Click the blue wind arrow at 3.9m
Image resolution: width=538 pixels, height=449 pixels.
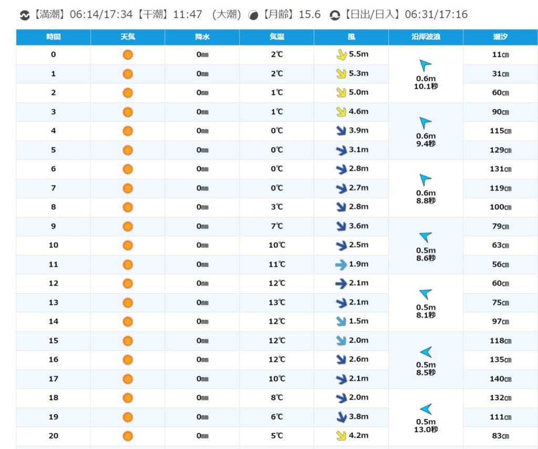(341, 131)
